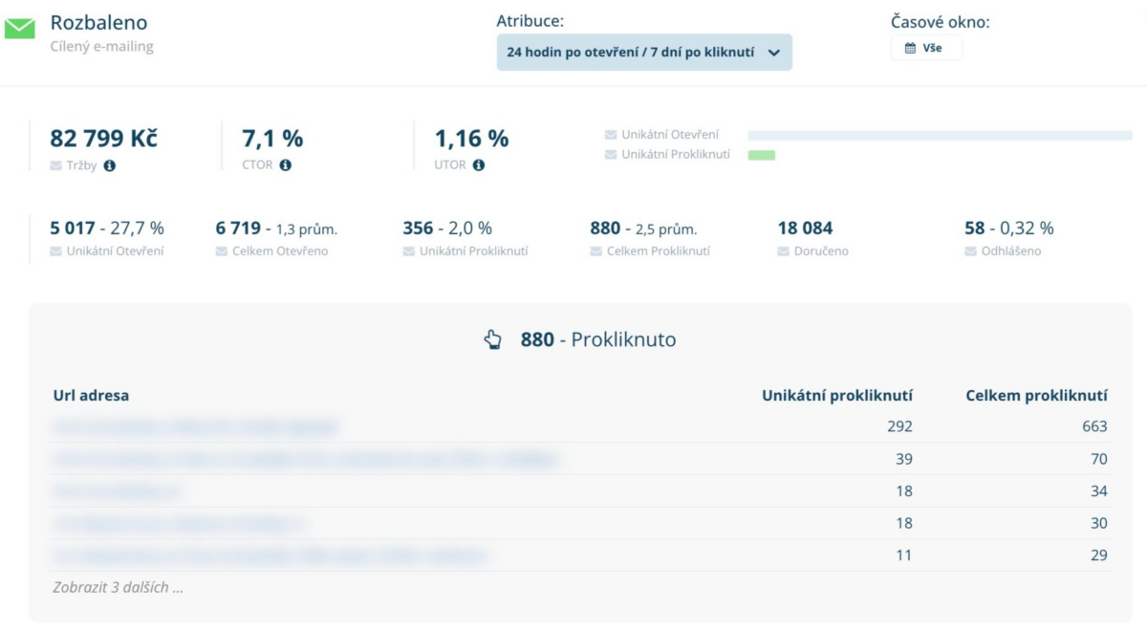
Task: Open the first URL with 292 unique clicks
Action: point(195,426)
